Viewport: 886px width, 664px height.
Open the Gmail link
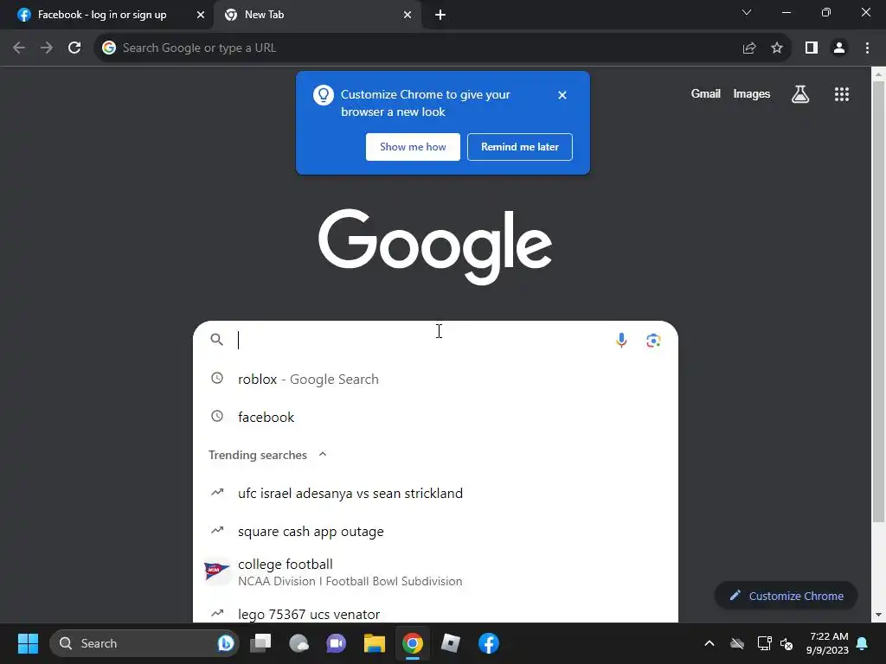(x=706, y=93)
